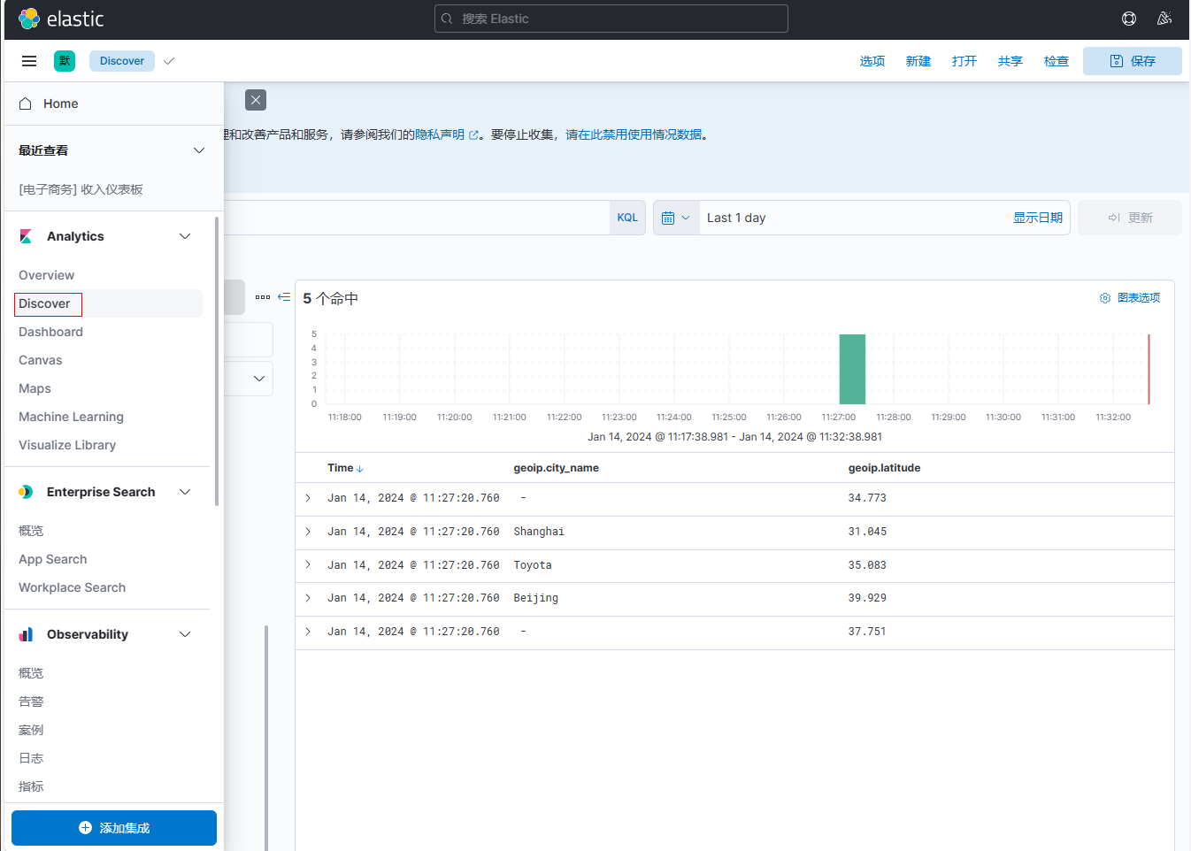Open chart options gear icon
Image resolution: width=1191 pixels, height=851 pixels.
pos(1105,298)
